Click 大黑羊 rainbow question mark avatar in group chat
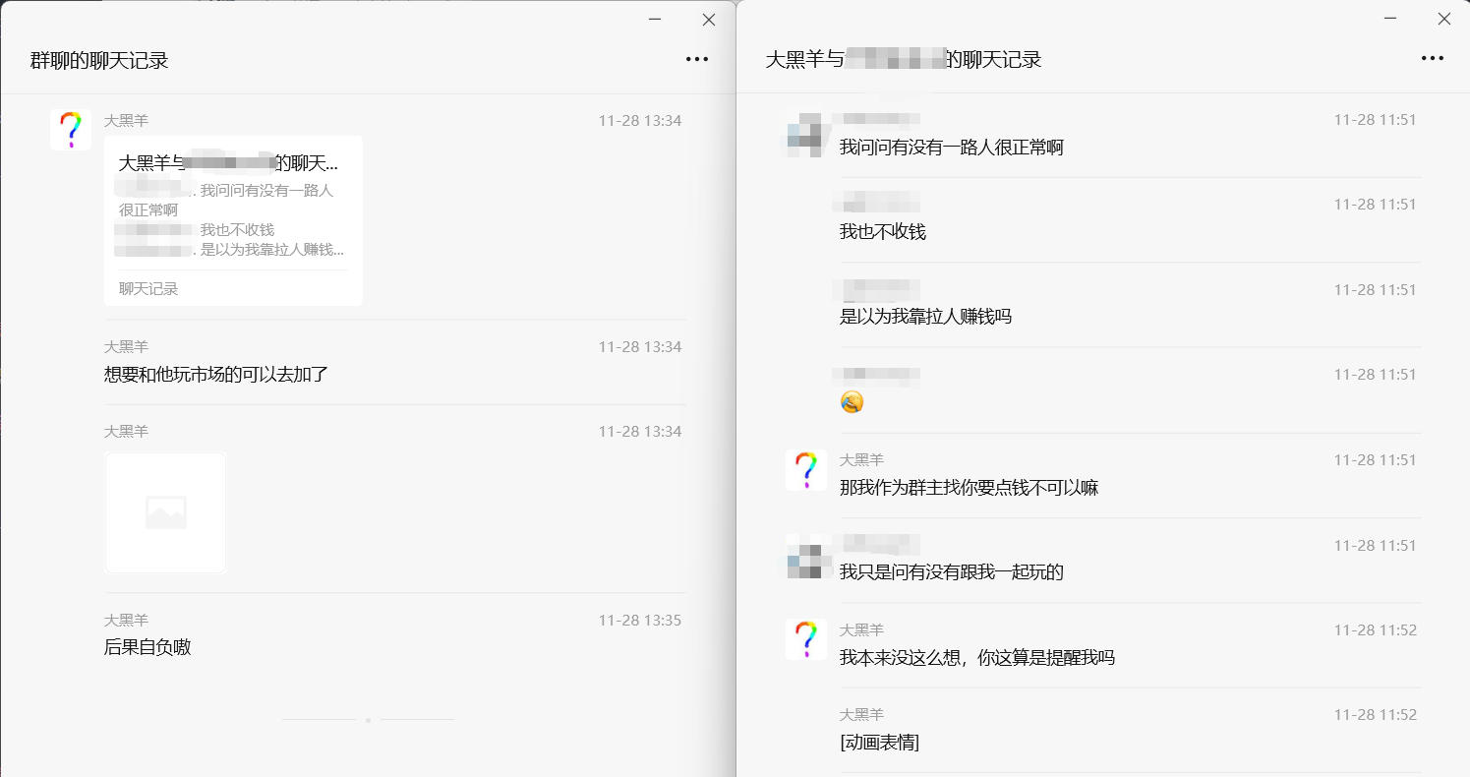Image resolution: width=1470 pixels, height=777 pixels. pos(71,130)
